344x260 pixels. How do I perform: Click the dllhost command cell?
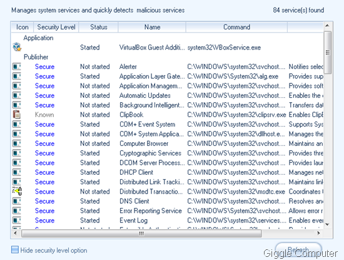(236, 133)
